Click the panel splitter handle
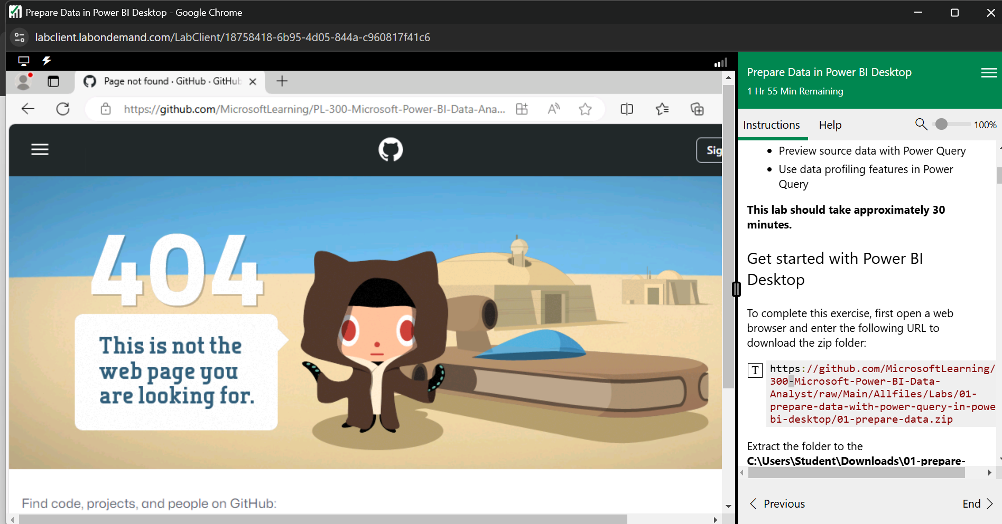This screenshot has width=1002, height=524. [736, 289]
